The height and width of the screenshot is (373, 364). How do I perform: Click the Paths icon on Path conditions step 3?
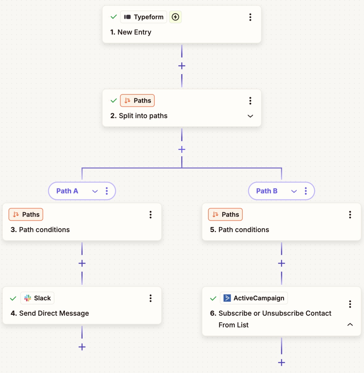pos(16,214)
